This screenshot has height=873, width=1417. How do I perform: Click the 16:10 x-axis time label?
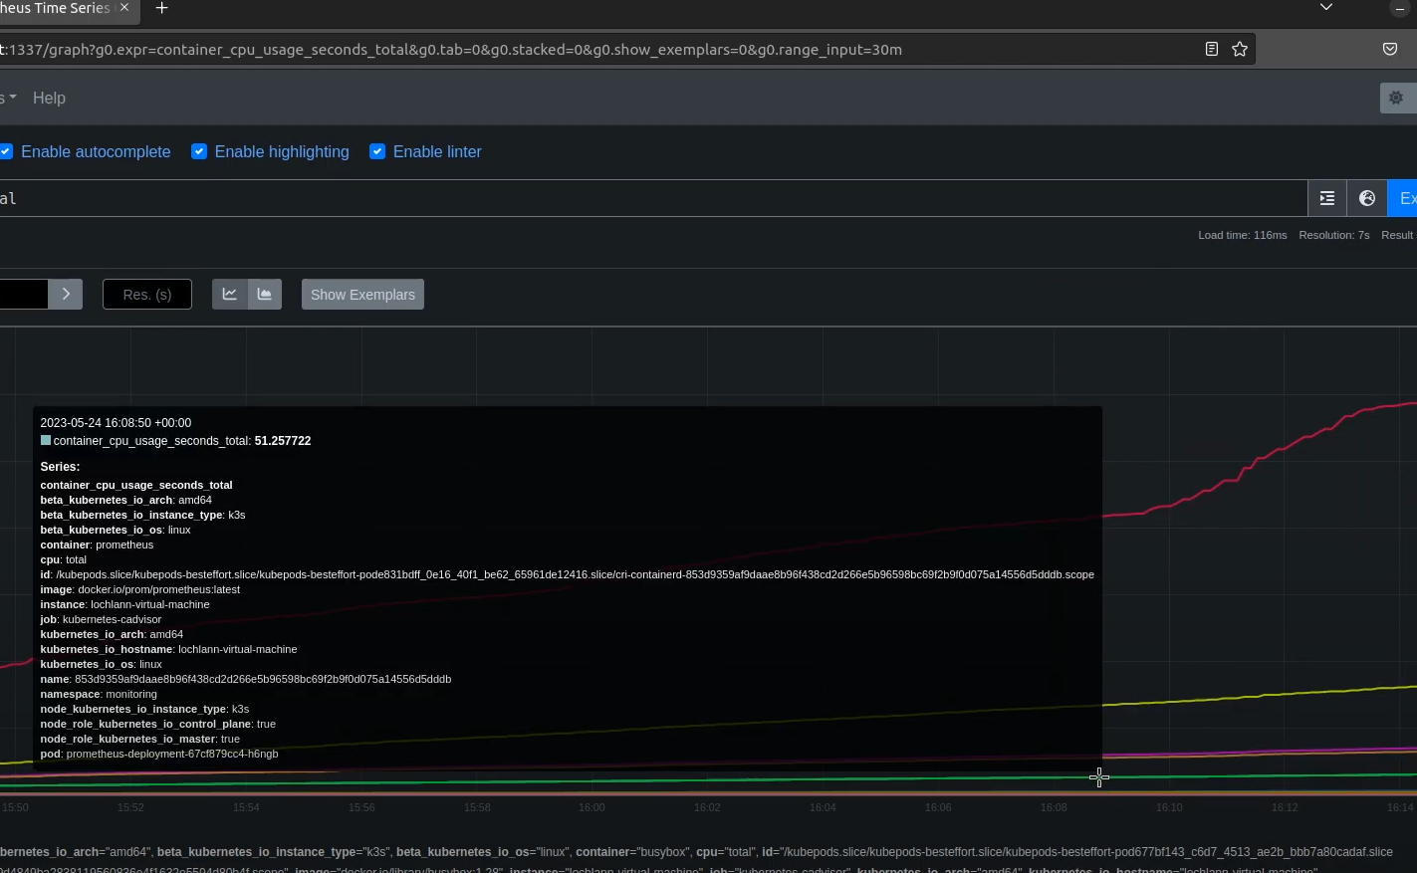pyautogui.click(x=1169, y=807)
